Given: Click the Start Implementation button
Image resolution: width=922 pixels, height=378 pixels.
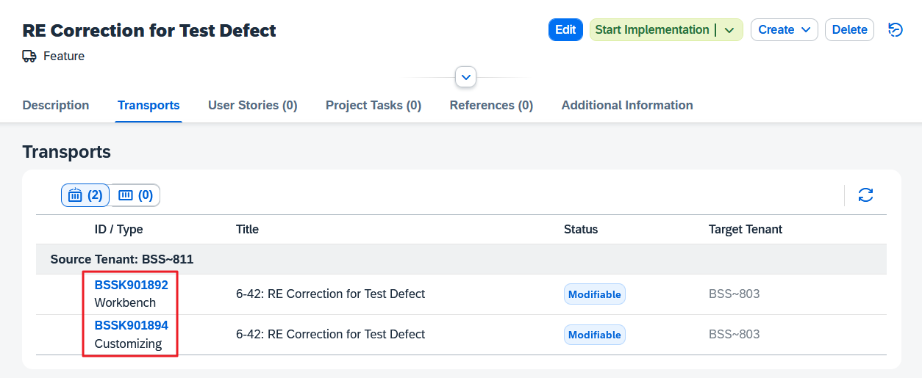Looking at the screenshot, I should pyautogui.click(x=651, y=30).
